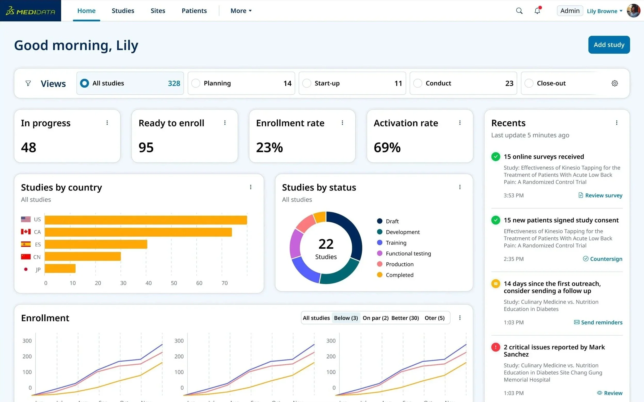This screenshot has width=644, height=402.
Task: Open Enrollment chart options menu
Action: click(x=460, y=318)
